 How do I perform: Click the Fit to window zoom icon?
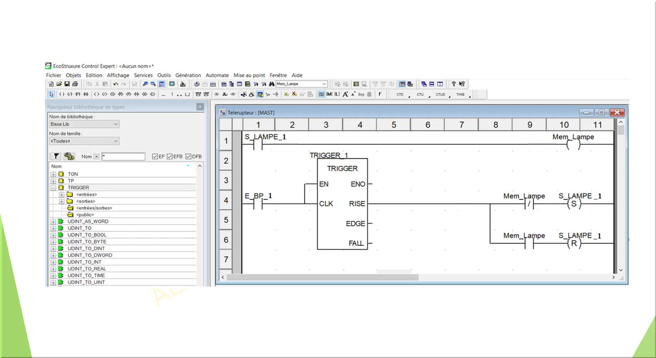[x=162, y=84]
